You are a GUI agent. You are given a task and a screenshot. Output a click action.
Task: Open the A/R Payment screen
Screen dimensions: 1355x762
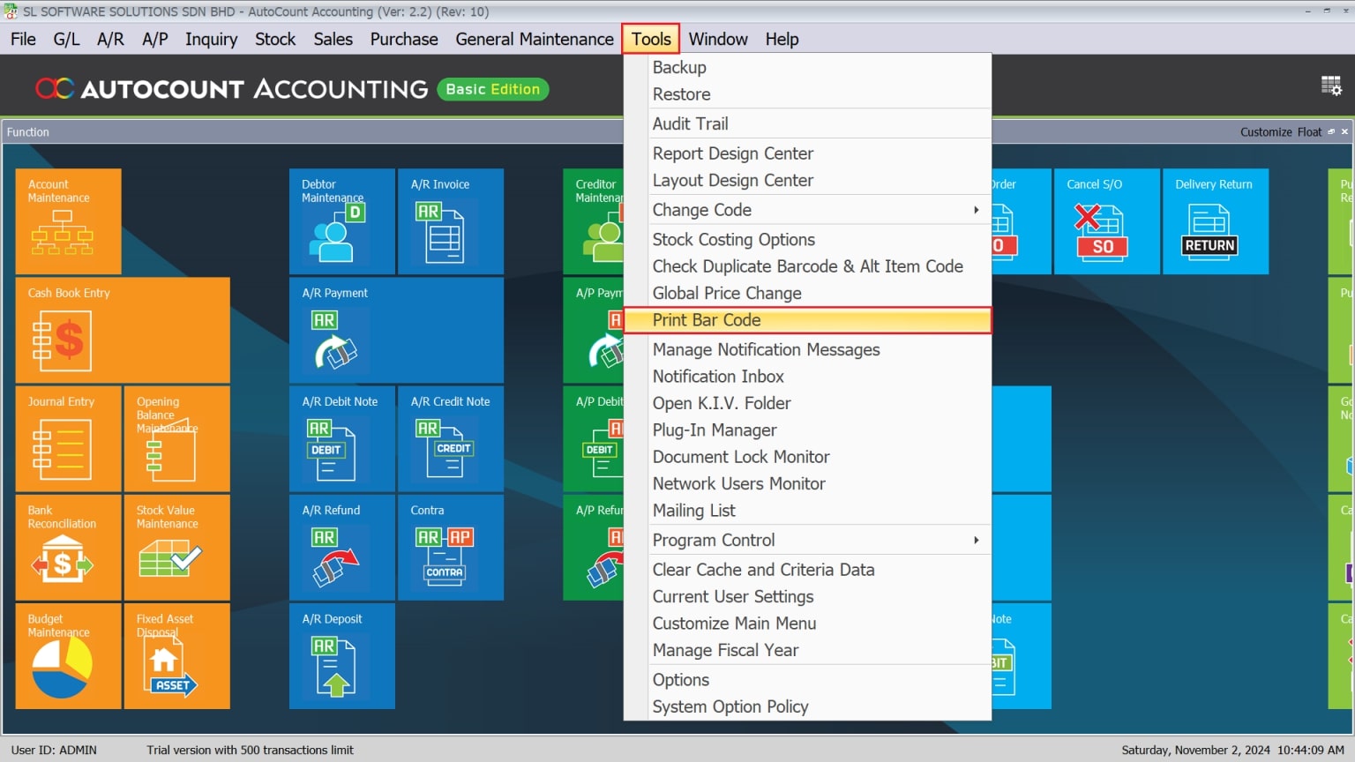pyautogui.click(x=396, y=330)
